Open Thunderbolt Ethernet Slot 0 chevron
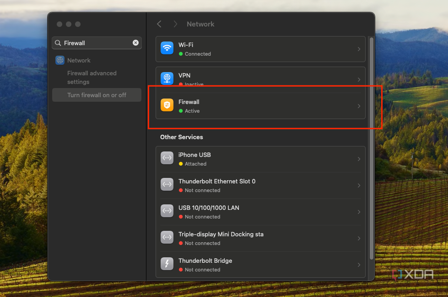The image size is (448, 297). click(x=359, y=185)
